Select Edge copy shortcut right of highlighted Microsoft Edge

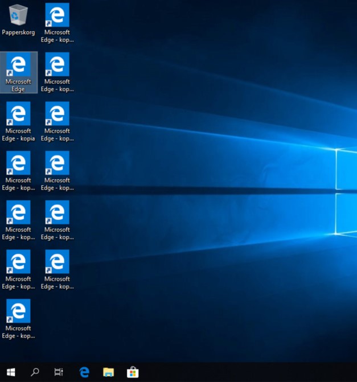[x=58, y=72]
